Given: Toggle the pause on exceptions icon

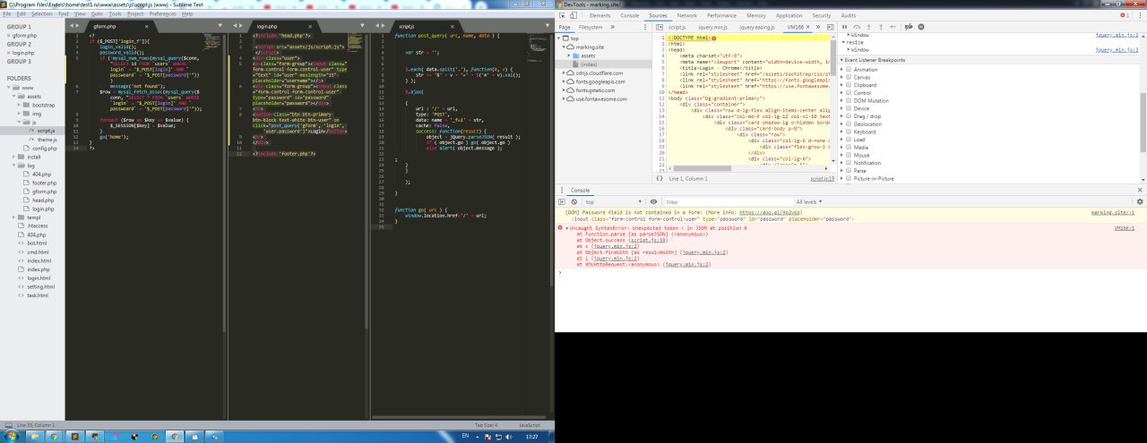Looking at the screenshot, I should pyautogui.click(x=919, y=28).
